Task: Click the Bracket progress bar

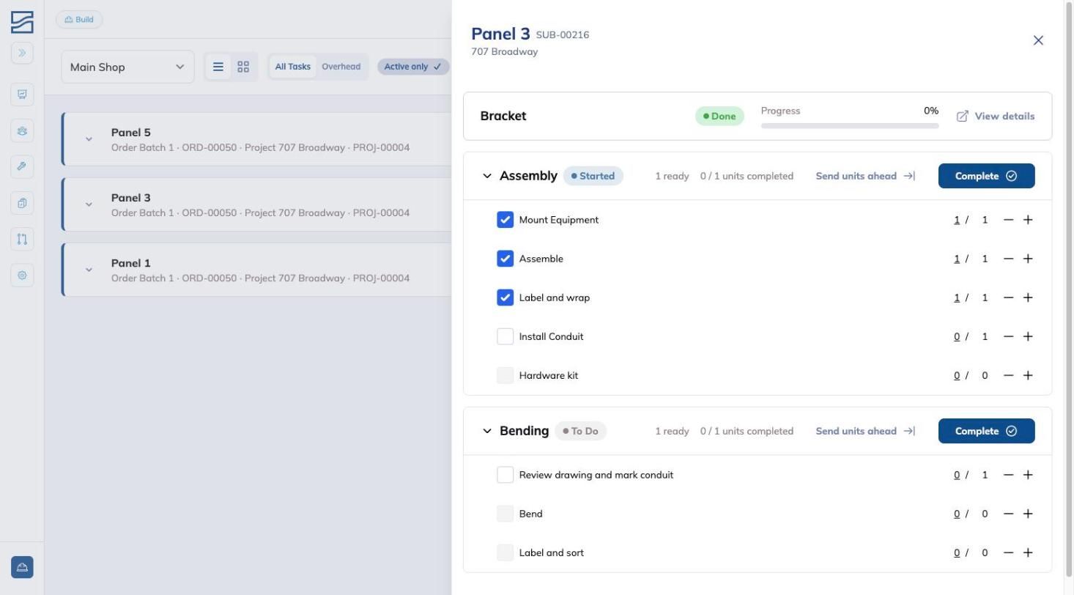Action: [850, 125]
